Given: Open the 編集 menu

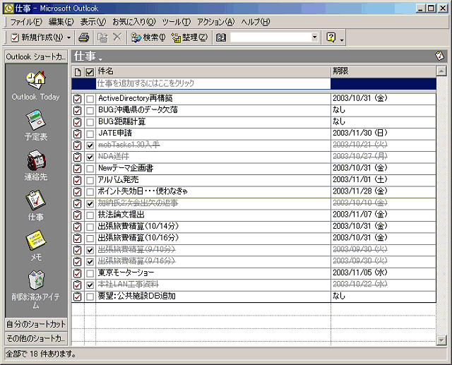Looking at the screenshot, I should point(61,22).
